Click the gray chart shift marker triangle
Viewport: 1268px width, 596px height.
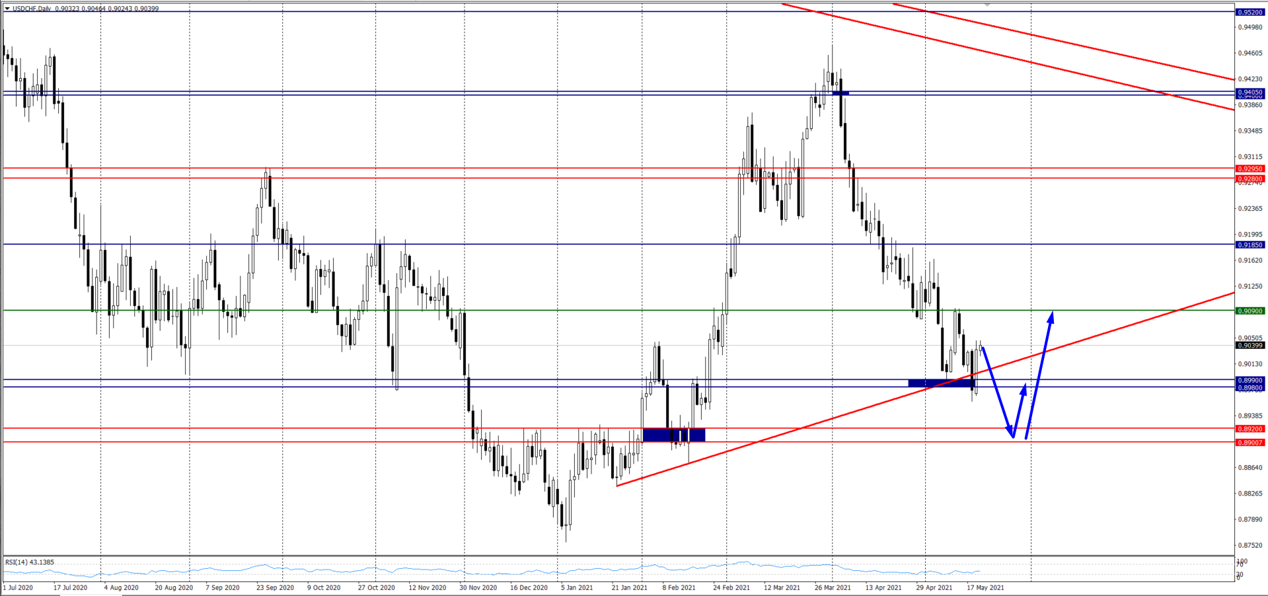[x=987, y=5]
